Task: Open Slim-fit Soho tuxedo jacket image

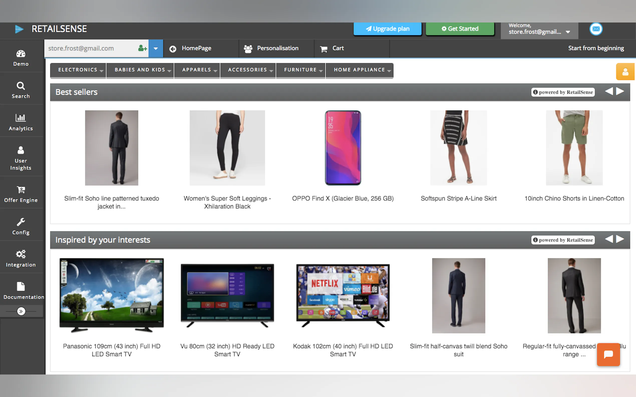Action: point(111,148)
